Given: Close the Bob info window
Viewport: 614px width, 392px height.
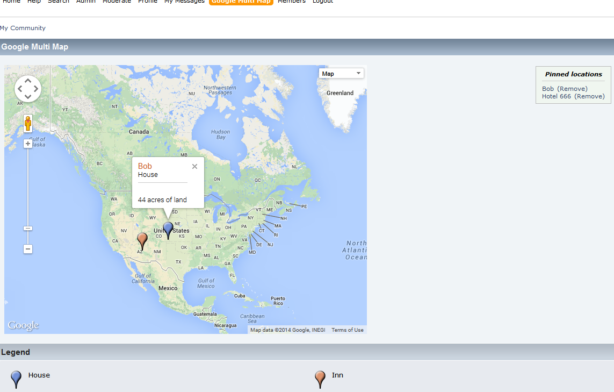Looking at the screenshot, I should pyautogui.click(x=194, y=167).
